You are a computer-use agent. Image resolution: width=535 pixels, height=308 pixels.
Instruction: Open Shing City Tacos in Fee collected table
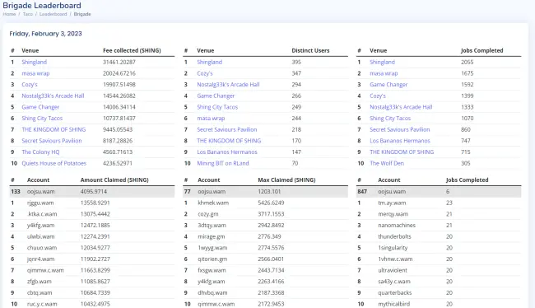pos(42,119)
